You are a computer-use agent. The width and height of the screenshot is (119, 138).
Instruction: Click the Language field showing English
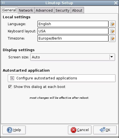tap(73, 24)
